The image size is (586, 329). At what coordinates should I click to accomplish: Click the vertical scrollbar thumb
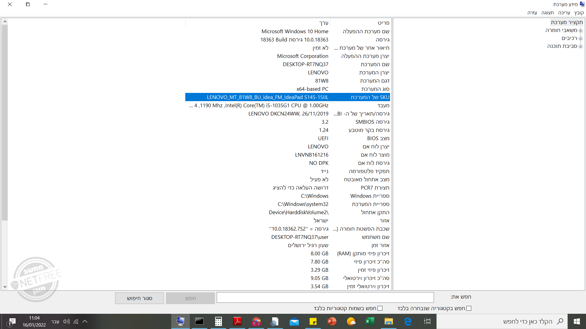(x=5, y=122)
